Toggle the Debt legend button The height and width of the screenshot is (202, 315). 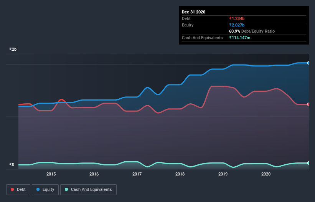click(18, 190)
